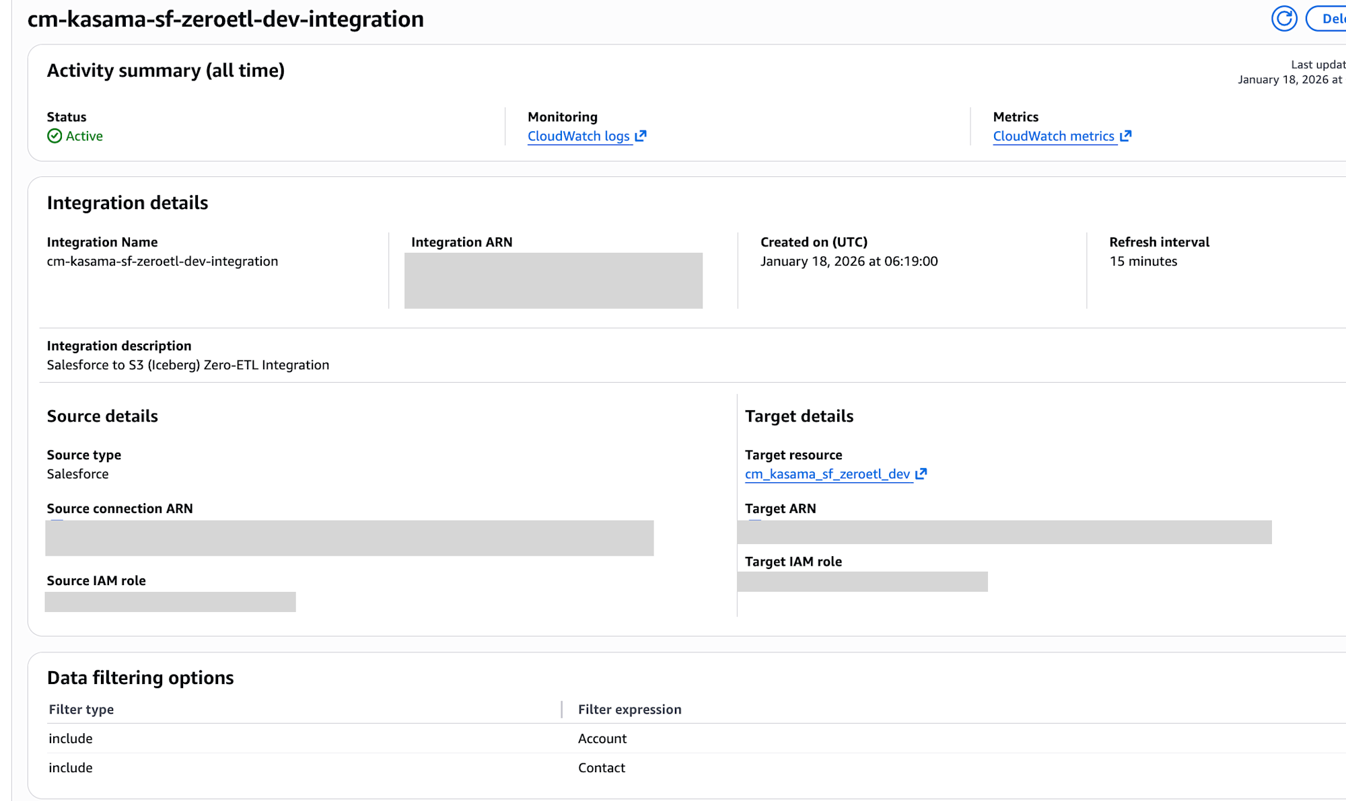This screenshot has height=801, width=1346.
Task: Click the Data filtering options heading
Action: [140, 677]
